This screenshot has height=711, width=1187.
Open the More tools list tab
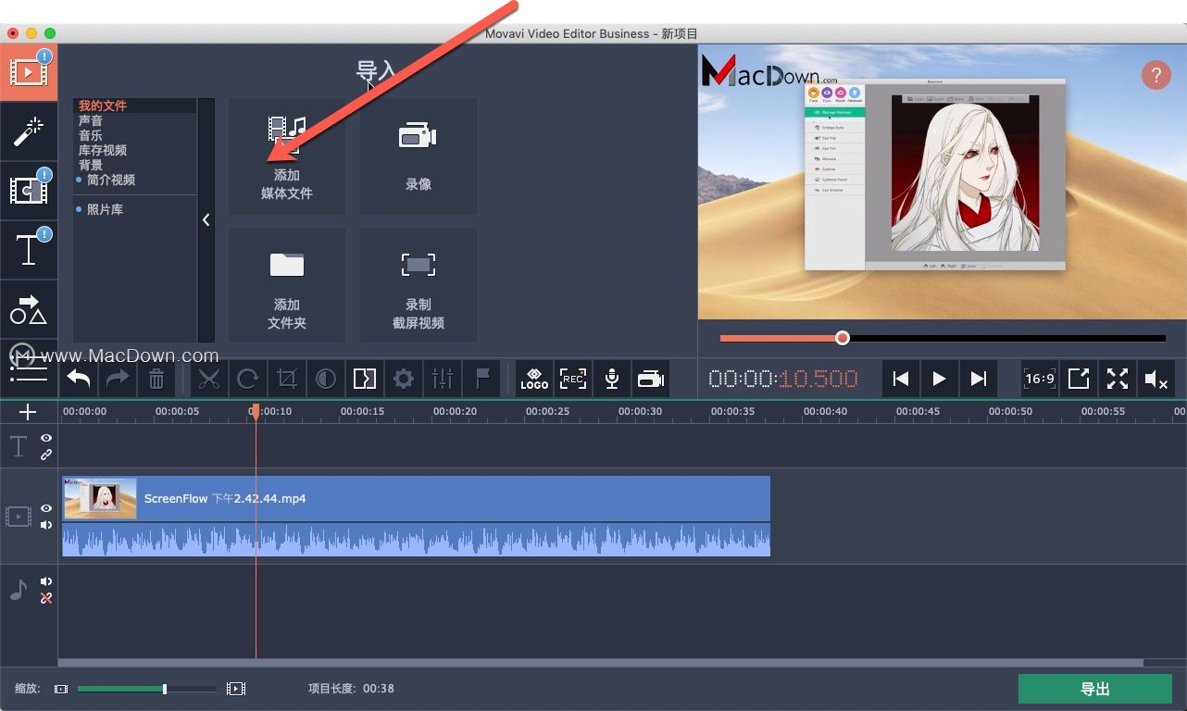29,368
